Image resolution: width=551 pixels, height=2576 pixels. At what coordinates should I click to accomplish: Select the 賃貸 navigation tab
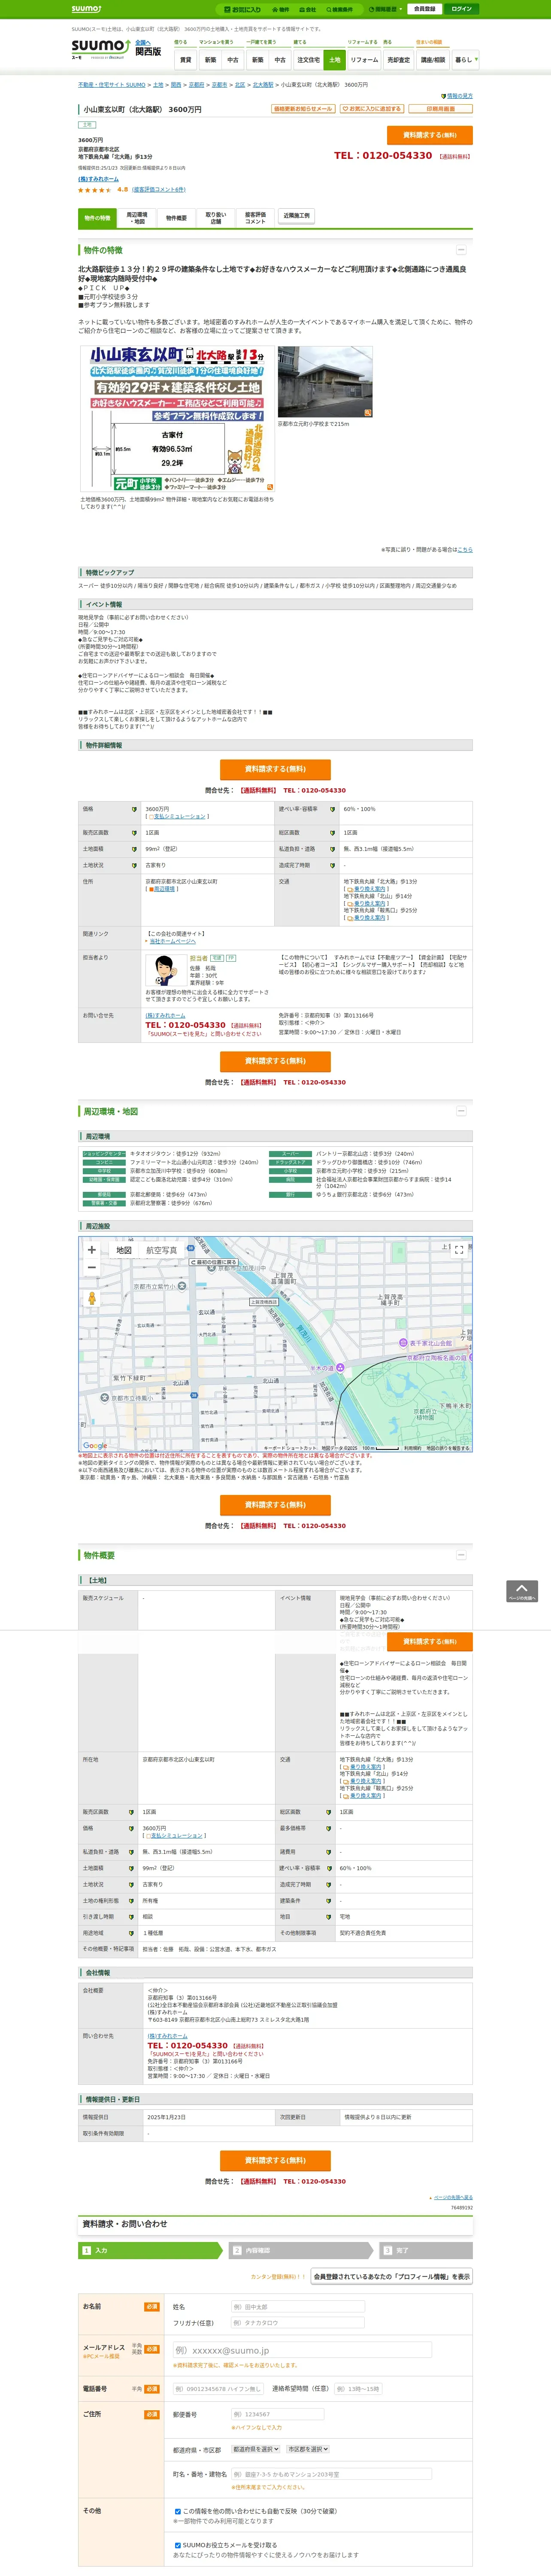185,60
